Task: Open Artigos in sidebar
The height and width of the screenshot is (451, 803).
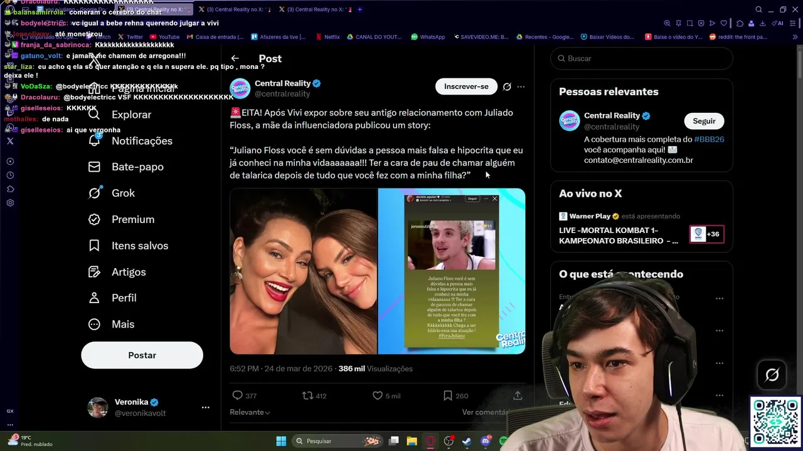Action: point(117,272)
